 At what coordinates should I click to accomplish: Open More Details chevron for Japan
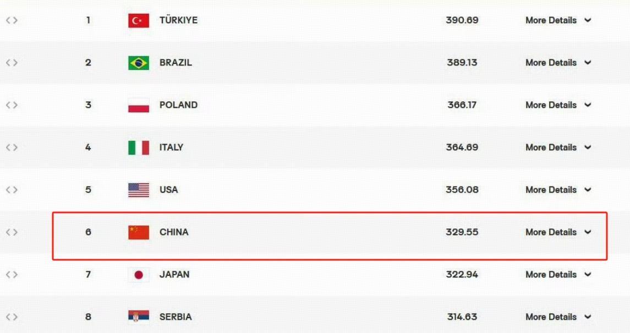(588, 275)
